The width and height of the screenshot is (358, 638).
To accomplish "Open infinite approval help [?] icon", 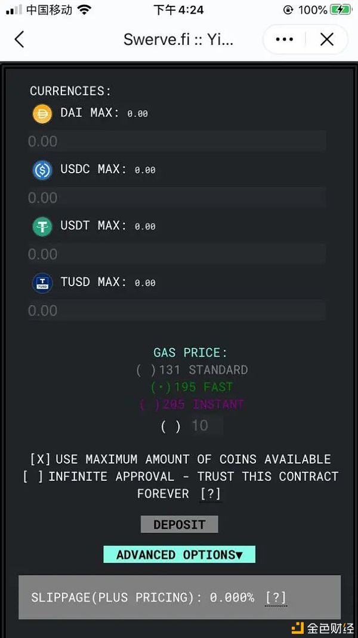I will [x=211, y=494].
